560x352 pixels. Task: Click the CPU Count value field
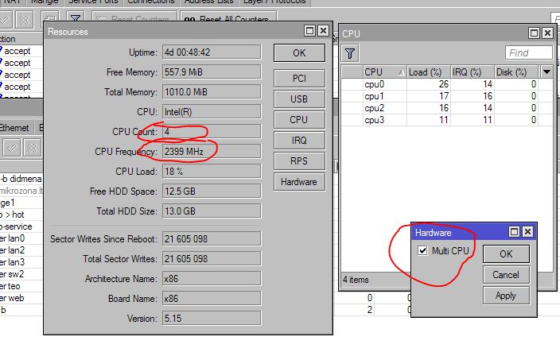tap(212, 132)
